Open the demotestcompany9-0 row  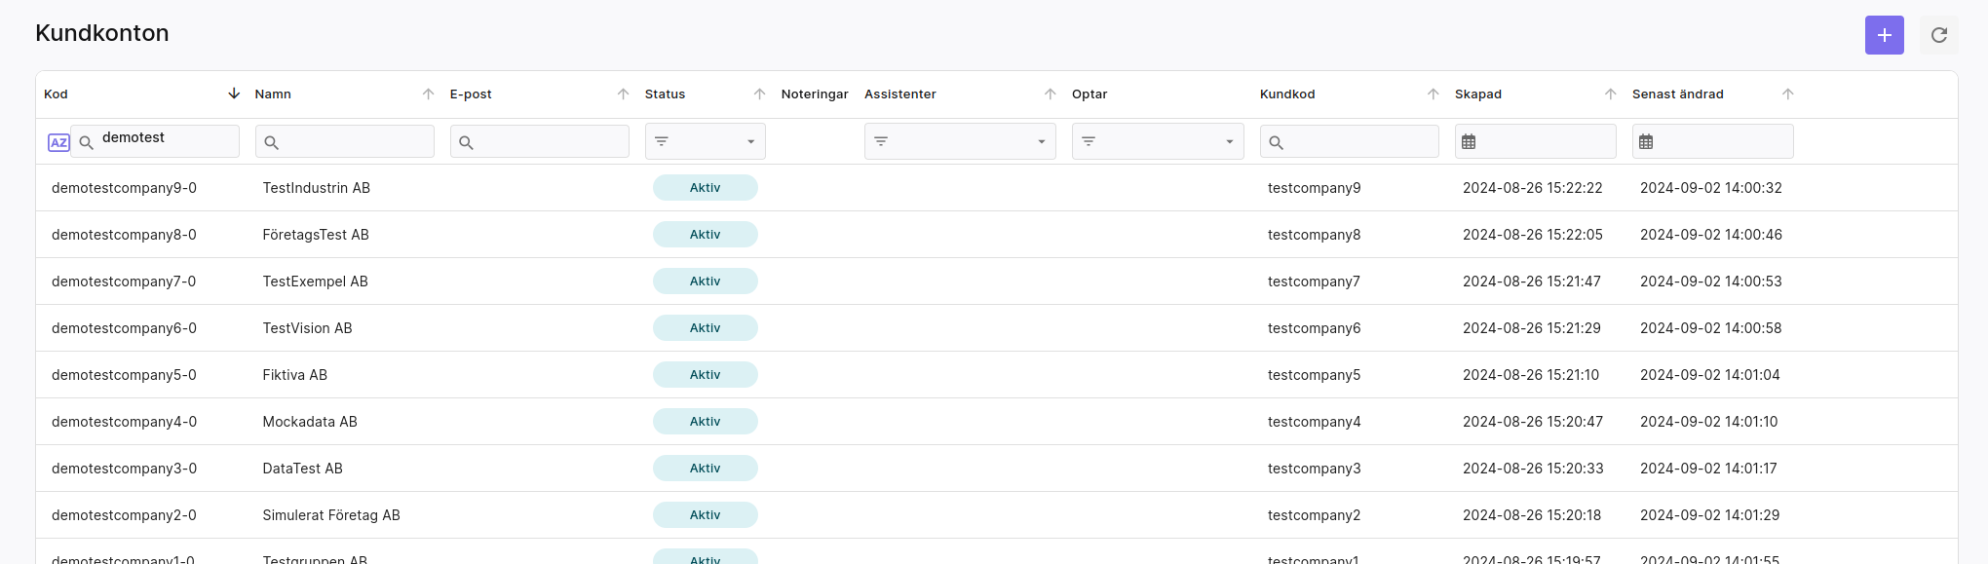tap(124, 188)
